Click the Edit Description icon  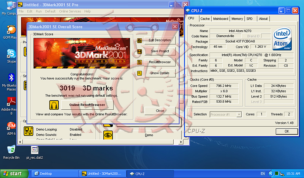[139, 41]
